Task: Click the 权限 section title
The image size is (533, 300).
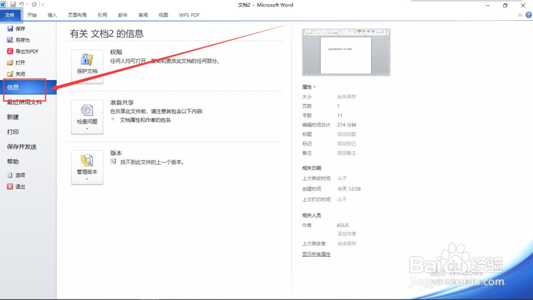Action: coord(116,52)
